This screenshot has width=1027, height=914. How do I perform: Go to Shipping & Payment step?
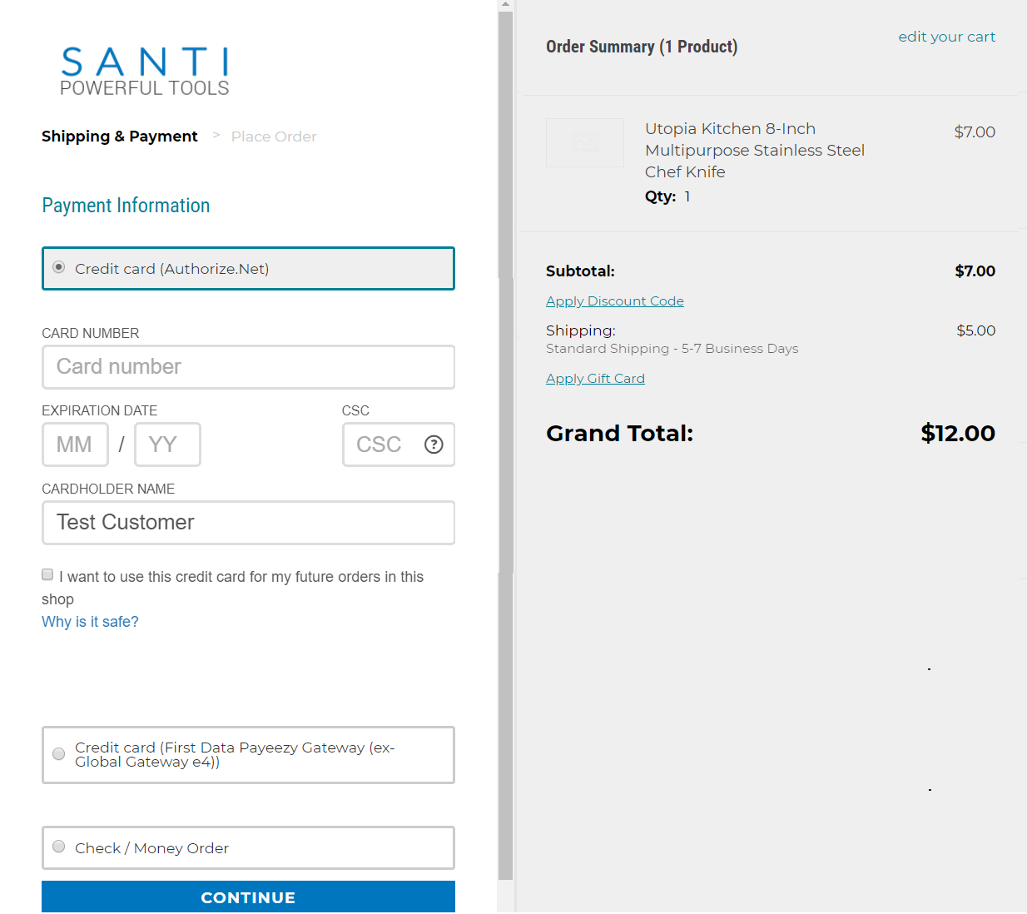(x=120, y=137)
